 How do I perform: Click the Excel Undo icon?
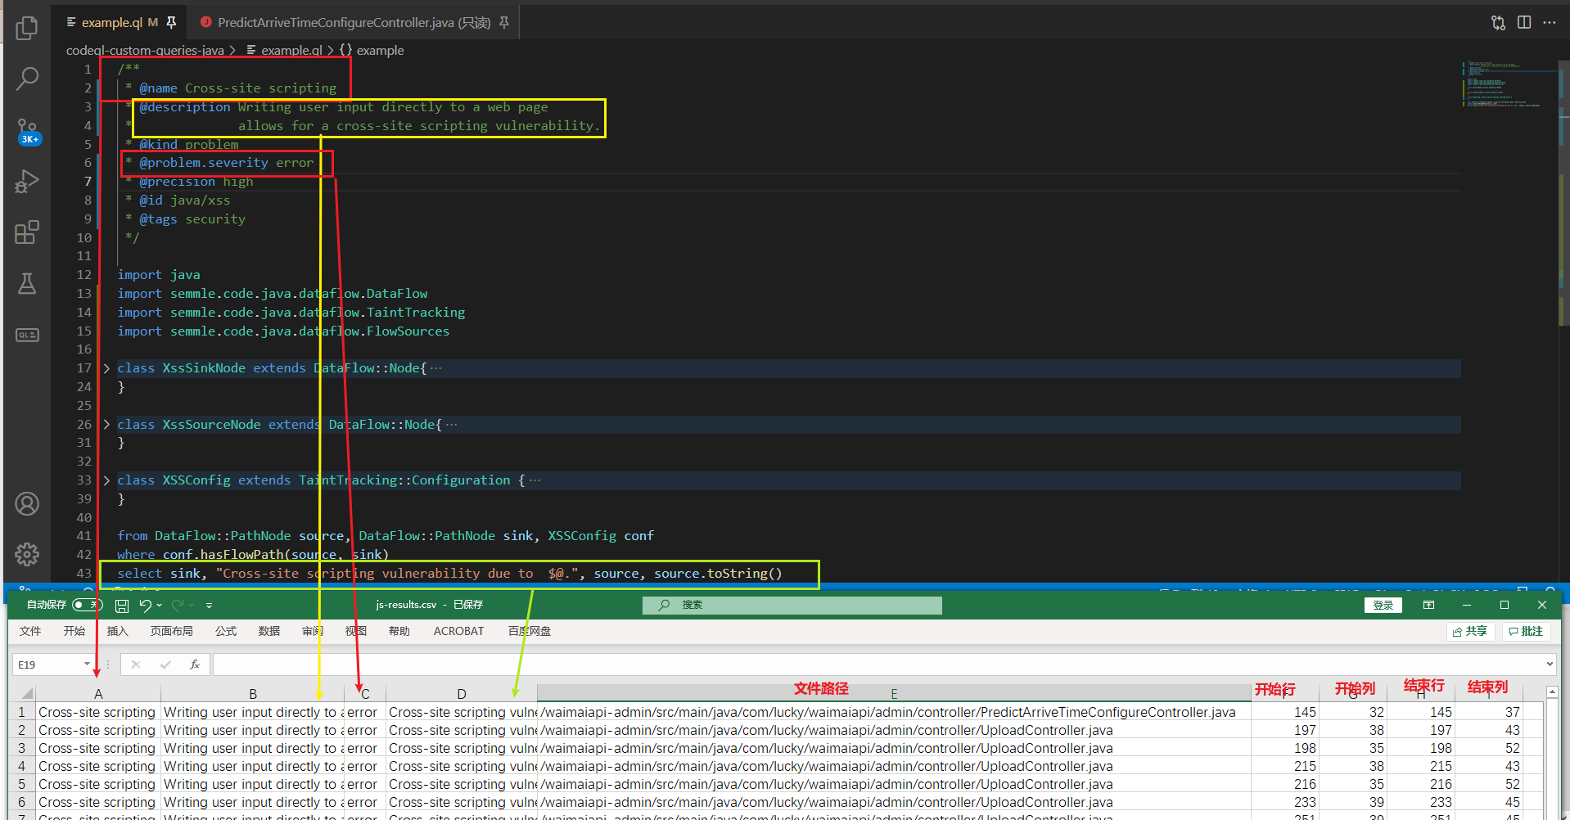click(x=145, y=606)
